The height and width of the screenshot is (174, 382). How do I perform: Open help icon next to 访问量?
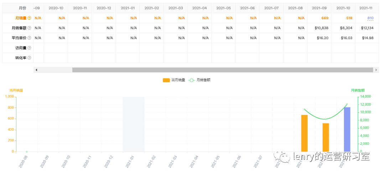point(30,48)
